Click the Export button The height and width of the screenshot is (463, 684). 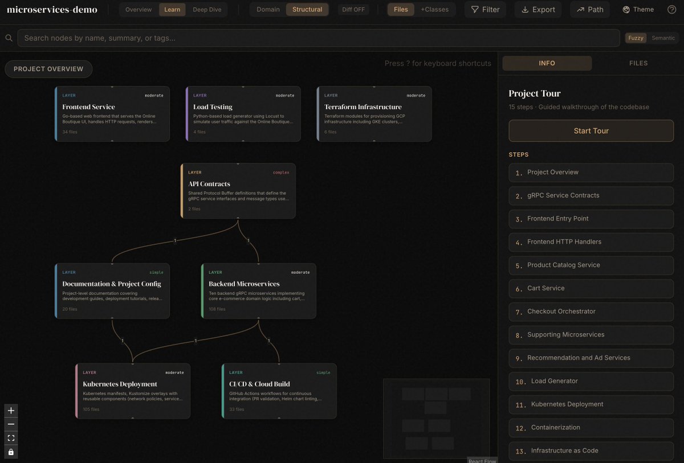point(538,9)
